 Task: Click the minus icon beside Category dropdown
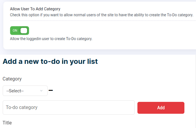pos(51,90)
